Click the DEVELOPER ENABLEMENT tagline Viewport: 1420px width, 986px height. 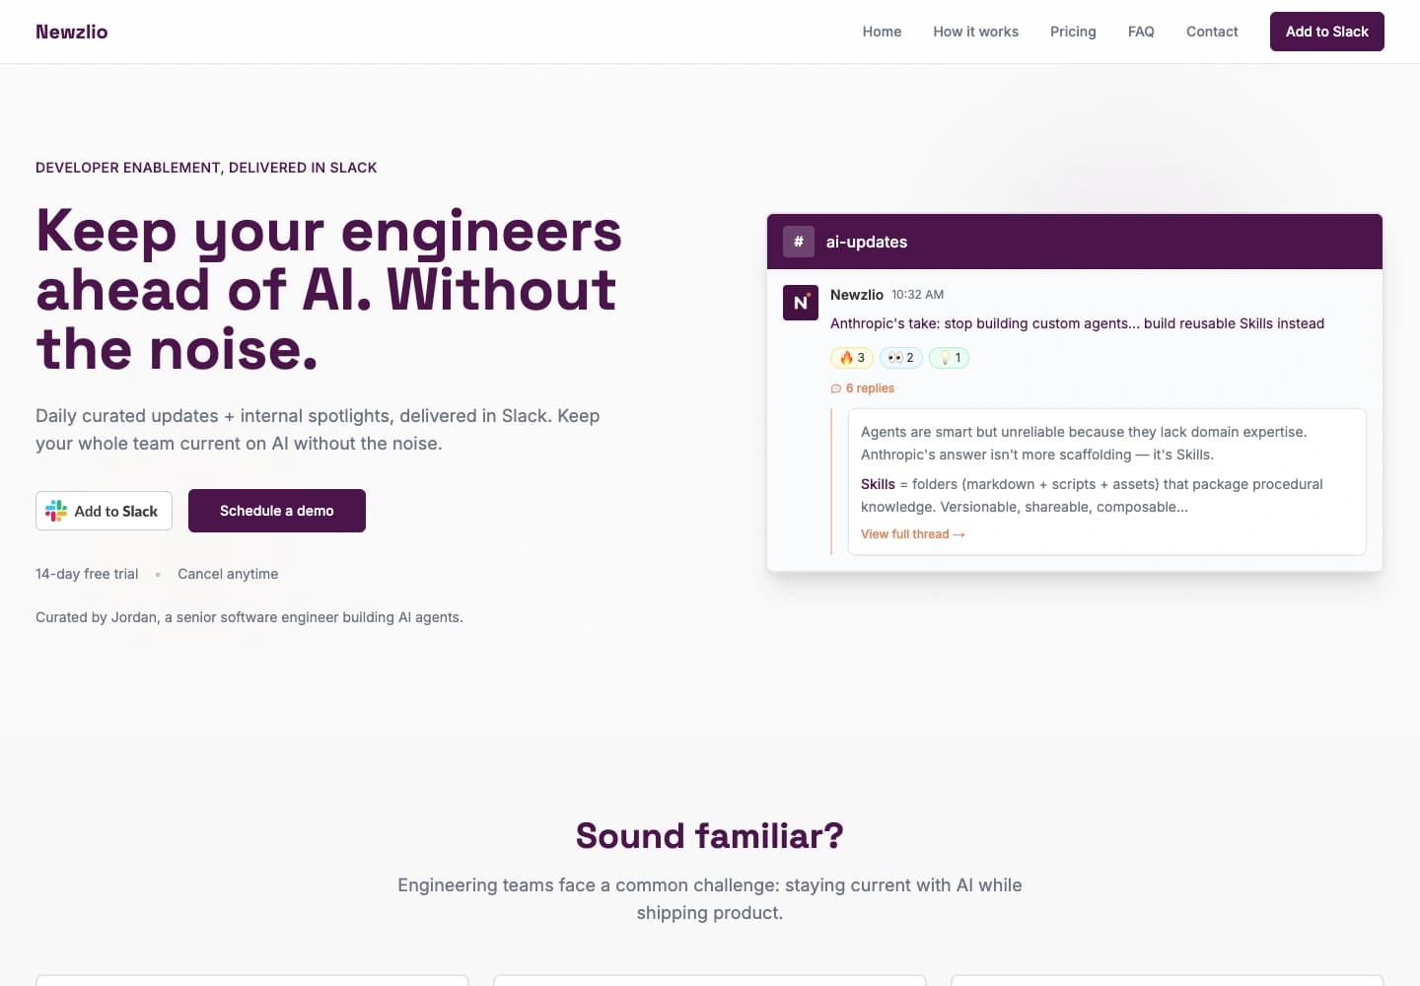click(x=206, y=168)
